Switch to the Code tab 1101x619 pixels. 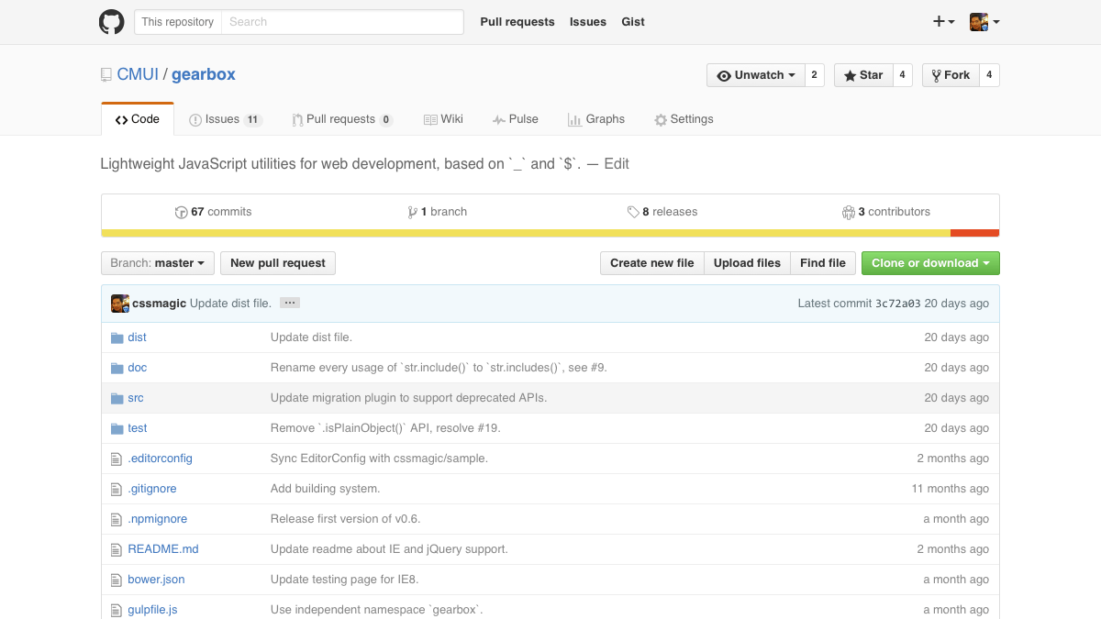coord(138,119)
